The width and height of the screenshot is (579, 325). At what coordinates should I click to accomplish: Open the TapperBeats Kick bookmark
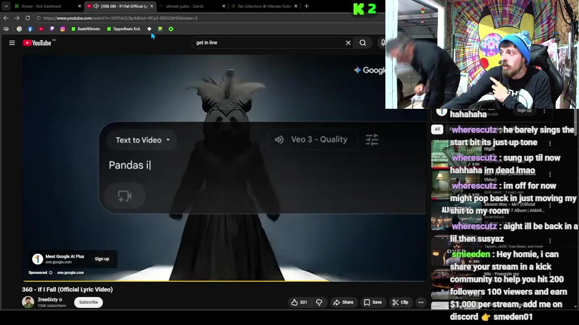(123, 29)
